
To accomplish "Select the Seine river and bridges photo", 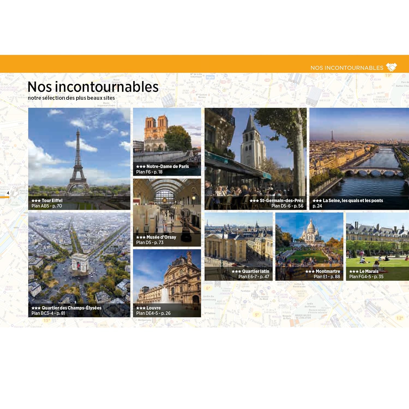I will pos(359,153).
